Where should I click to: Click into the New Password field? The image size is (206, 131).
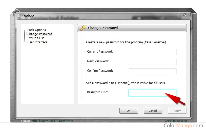pos(153,62)
